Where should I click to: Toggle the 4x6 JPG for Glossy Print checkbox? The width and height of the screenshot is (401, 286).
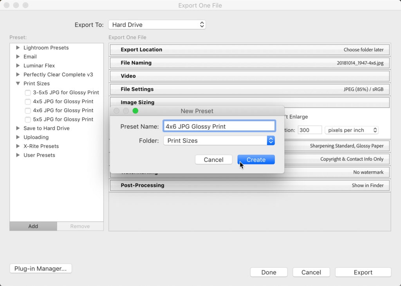click(28, 111)
